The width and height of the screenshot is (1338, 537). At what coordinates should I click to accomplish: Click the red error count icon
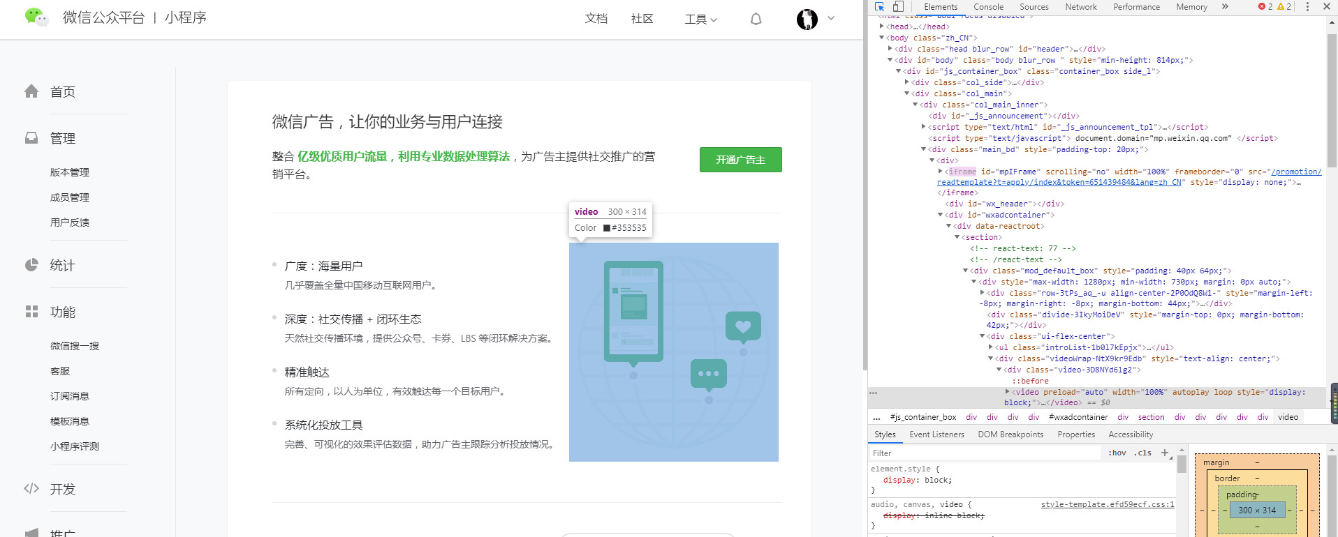tap(1262, 7)
